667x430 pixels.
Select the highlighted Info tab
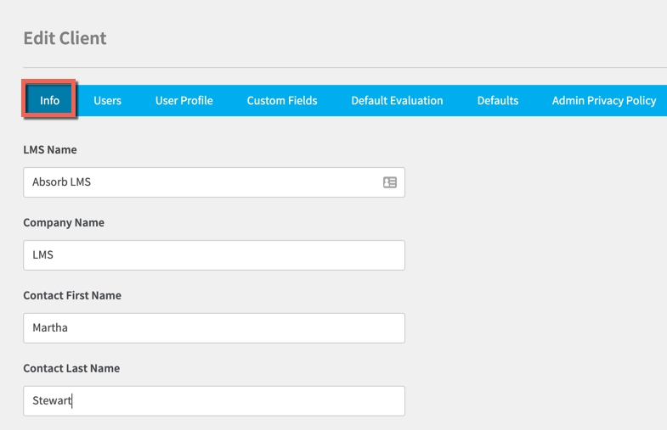click(49, 100)
